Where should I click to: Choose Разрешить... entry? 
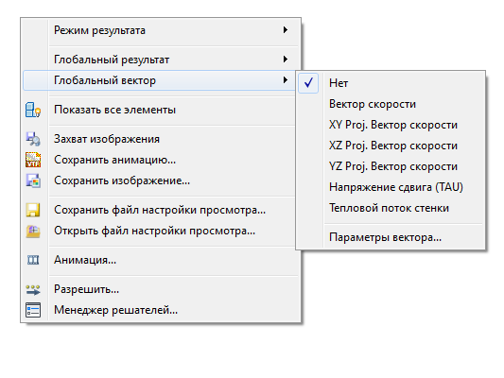pyautogui.click(x=161, y=289)
